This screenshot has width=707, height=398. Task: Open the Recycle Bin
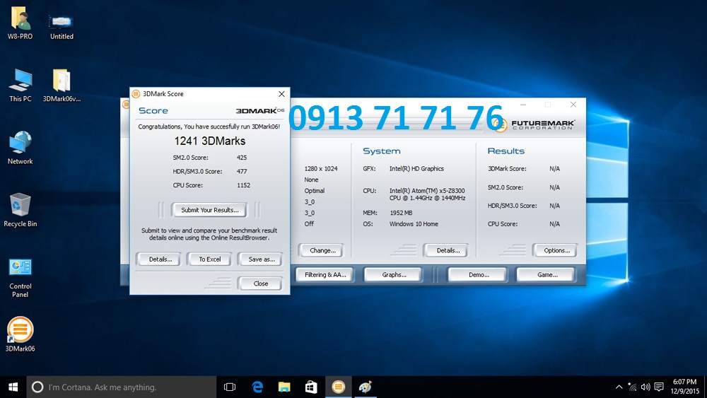(20, 210)
